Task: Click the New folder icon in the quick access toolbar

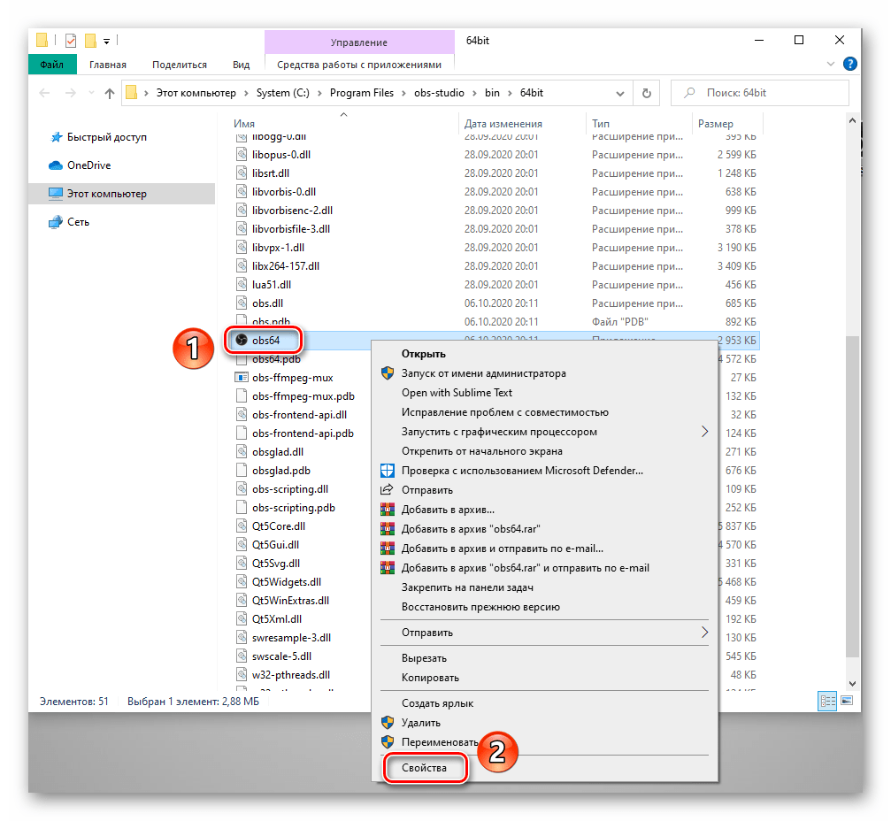Action: (90, 41)
